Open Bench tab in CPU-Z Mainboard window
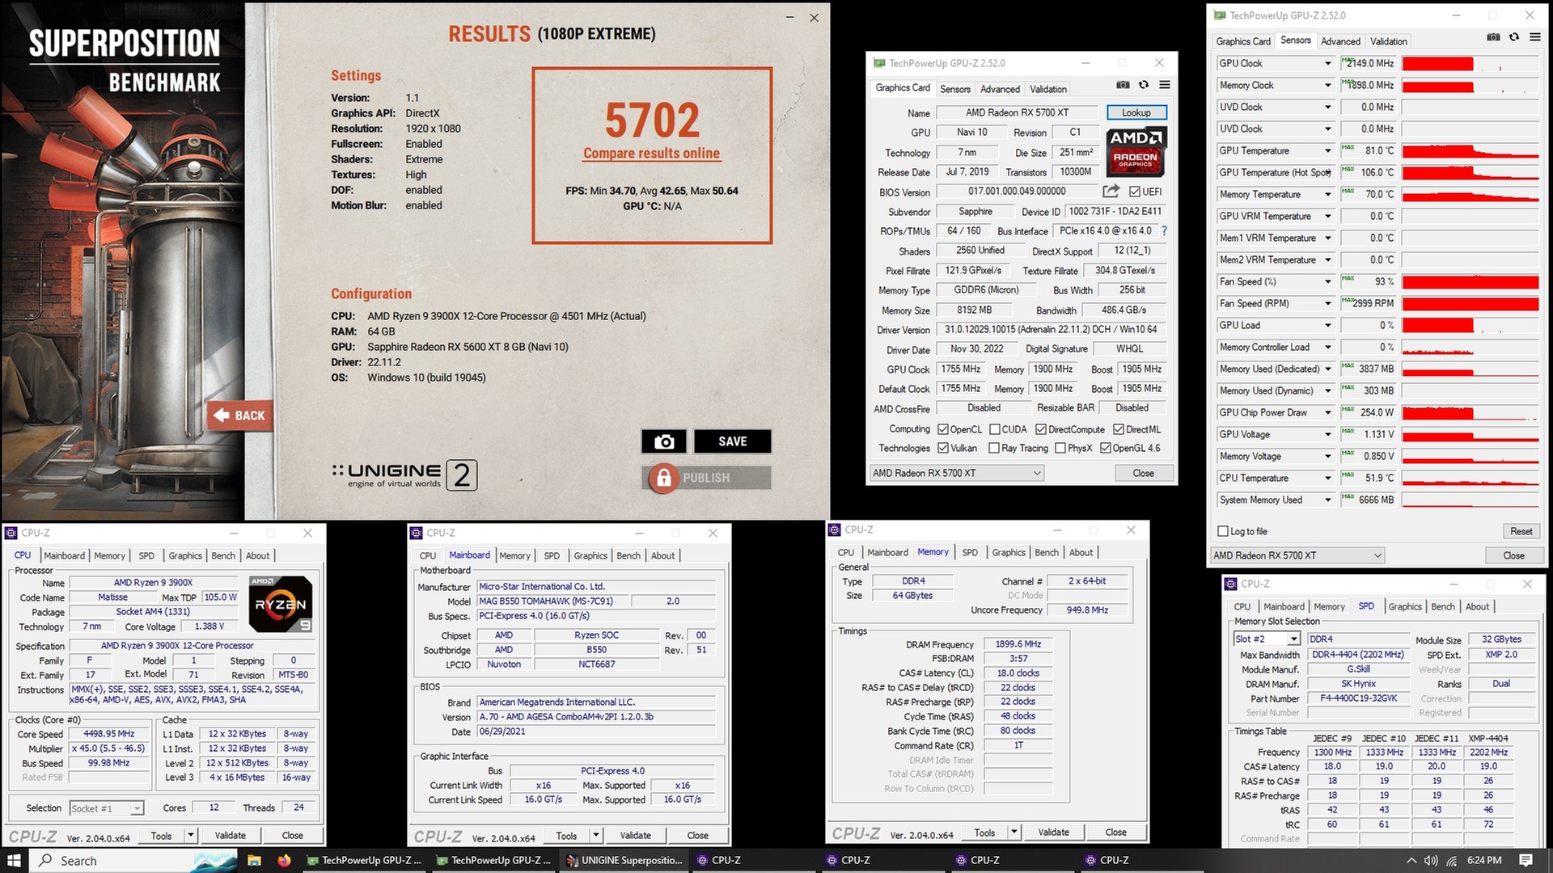1553x873 pixels. click(628, 555)
